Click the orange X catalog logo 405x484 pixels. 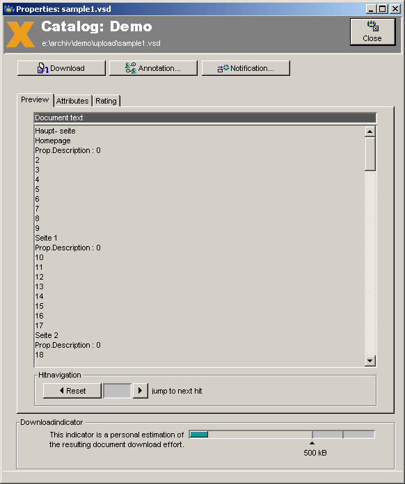coord(20,34)
